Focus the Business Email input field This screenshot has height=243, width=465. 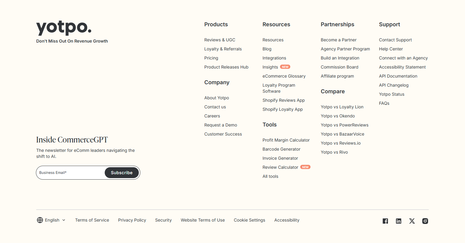[x=71, y=173]
